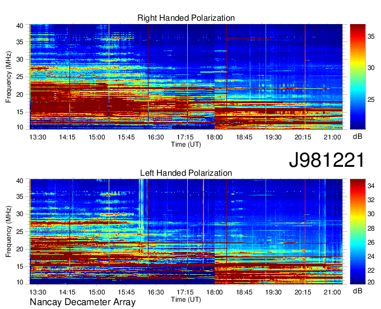
Task: Click the 20 MHz tick of lower plot
Action: pos(20,249)
